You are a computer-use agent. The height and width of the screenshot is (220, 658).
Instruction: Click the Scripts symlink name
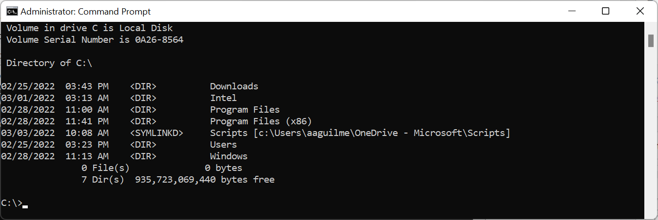229,133
